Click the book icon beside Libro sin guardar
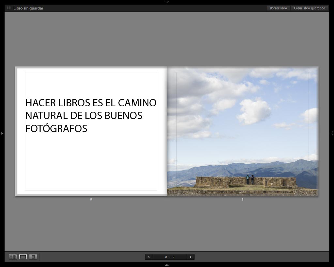 tap(8, 8)
